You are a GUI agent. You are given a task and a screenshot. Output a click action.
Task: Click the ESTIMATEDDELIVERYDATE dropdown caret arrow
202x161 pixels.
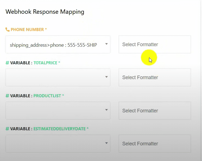[107, 143]
